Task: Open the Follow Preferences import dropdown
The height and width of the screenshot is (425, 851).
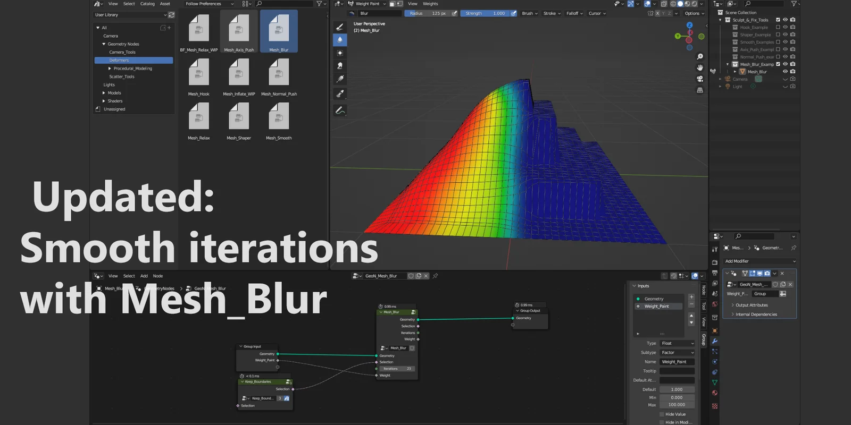Action: [209, 4]
